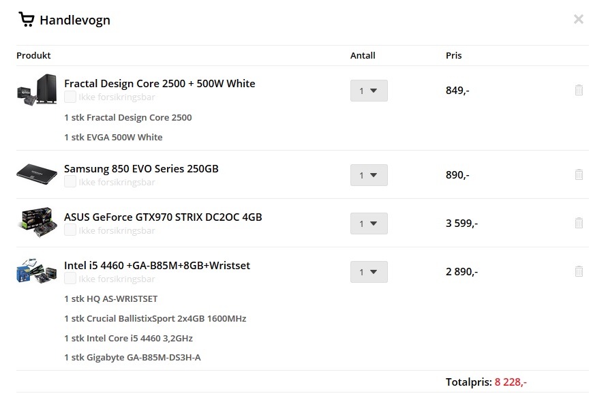Toggle insurance checkbox under Intel i5 4460
The height and width of the screenshot is (400, 591).
click(x=70, y=278)
